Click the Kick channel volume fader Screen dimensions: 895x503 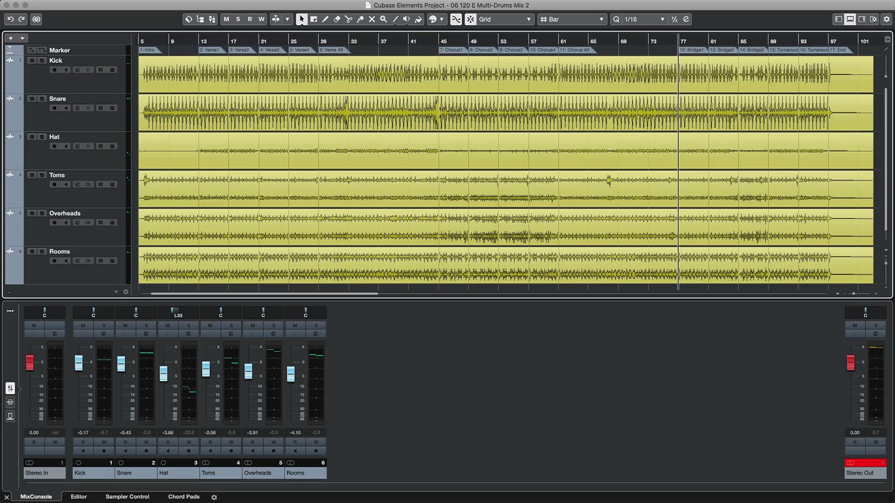[79, 363]
